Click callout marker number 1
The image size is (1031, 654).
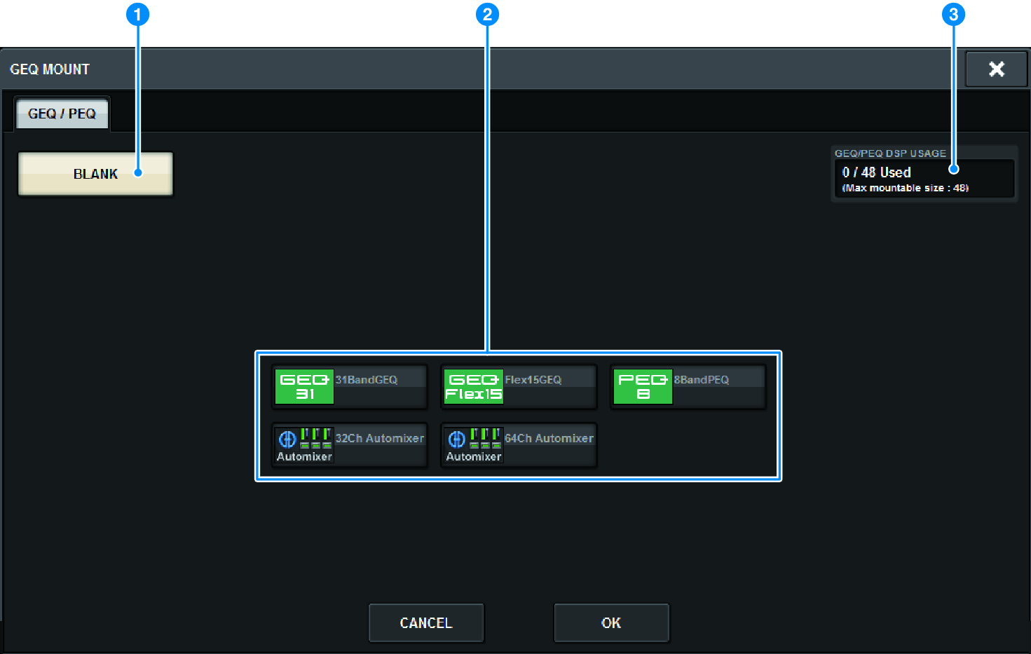pyautogui.click(x=137, y=14)
